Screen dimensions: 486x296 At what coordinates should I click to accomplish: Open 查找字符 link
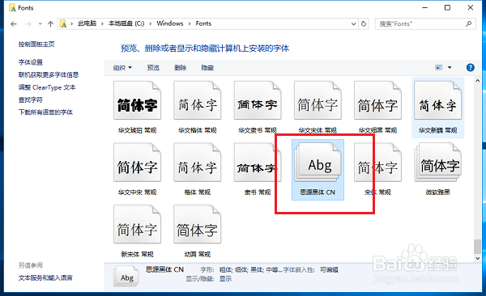(31, 99)
